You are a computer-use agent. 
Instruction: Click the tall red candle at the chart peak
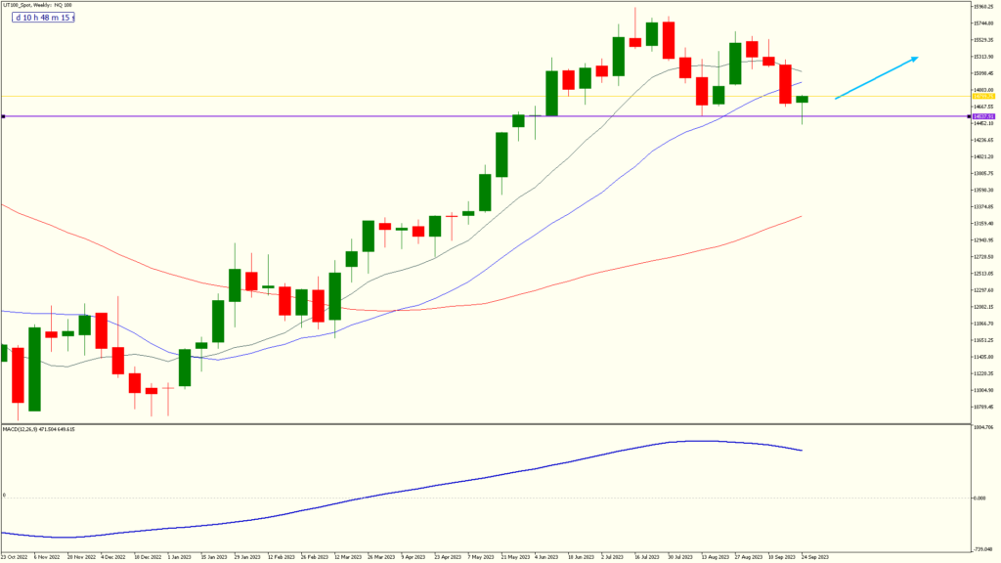coord(670,39)
